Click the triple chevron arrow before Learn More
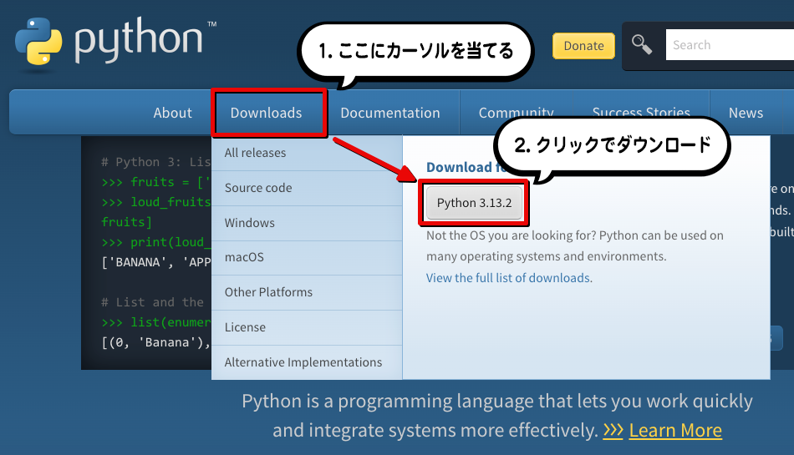This screenshot has width=794, height=455. coord(613,431)
